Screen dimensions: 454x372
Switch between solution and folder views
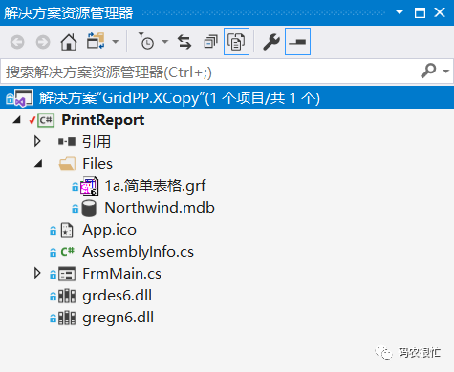[96, 41]
